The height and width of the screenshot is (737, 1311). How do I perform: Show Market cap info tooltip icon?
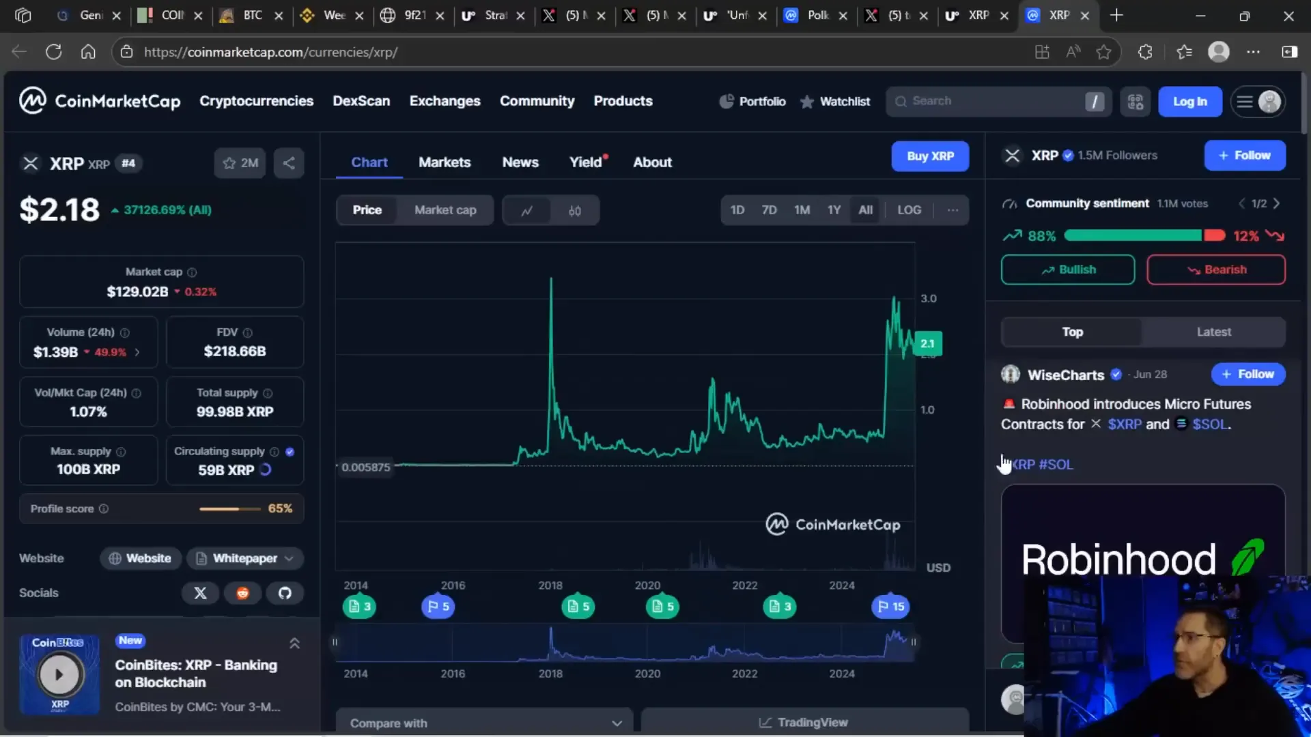coord(192,272)
